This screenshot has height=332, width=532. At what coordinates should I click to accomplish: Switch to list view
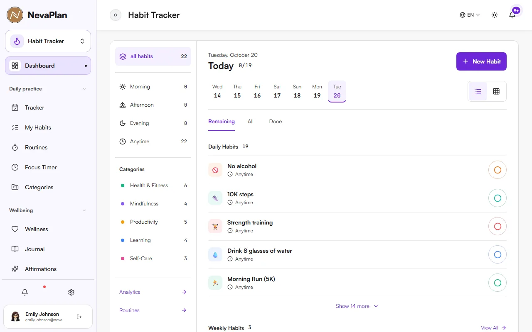(478, 91)
